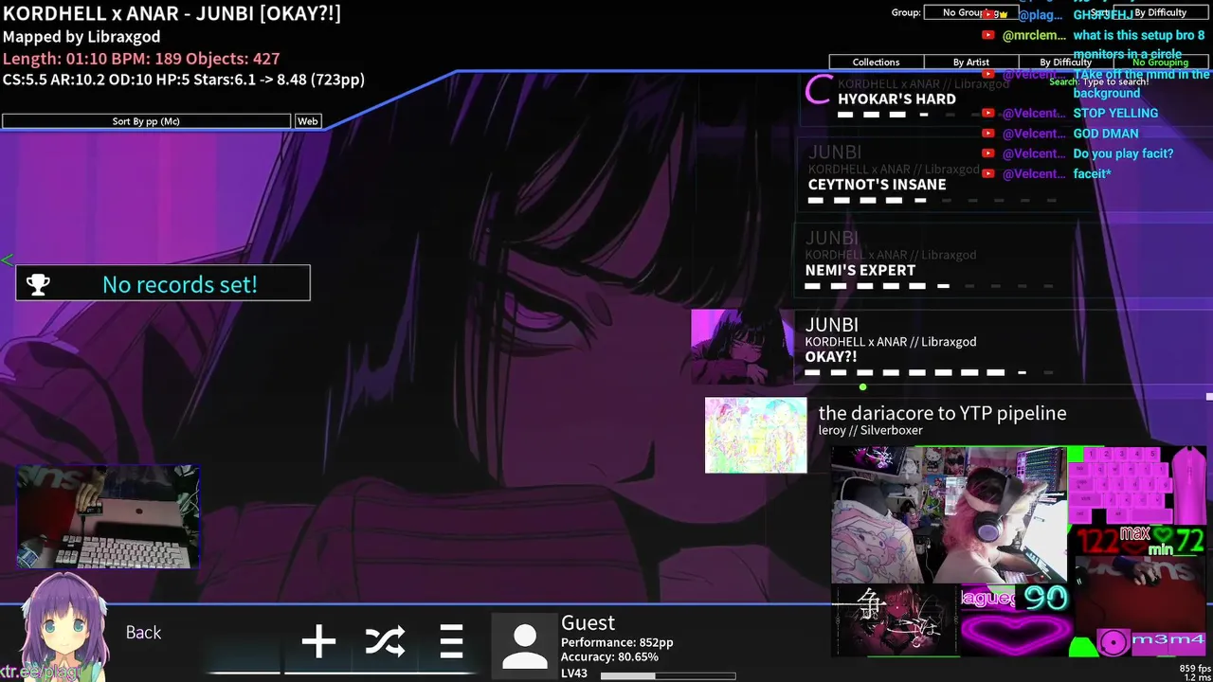
Task: Click the keyboard handcam overlay
Action: click(x=108, y=517)
